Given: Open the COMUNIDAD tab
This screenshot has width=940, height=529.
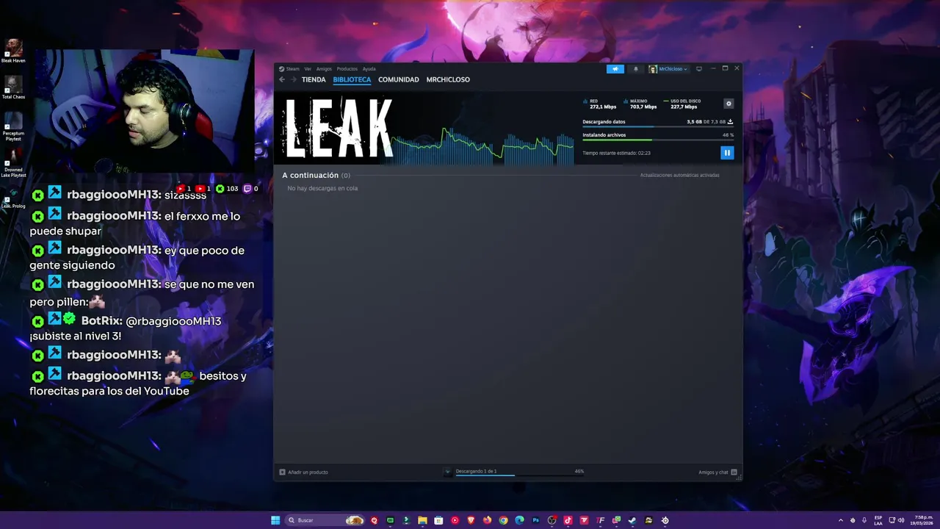Looking at the screenshot, I should tap(399, 79).
